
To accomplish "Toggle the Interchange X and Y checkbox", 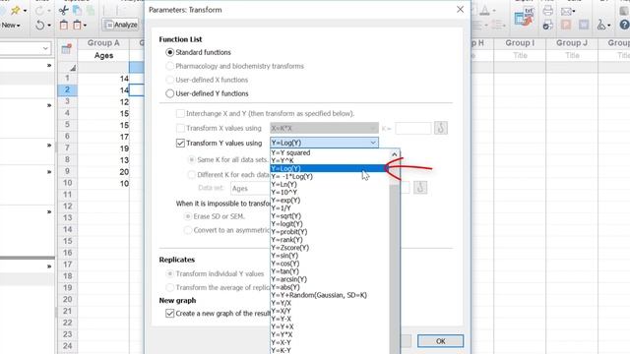I will [x=180, y=114].
